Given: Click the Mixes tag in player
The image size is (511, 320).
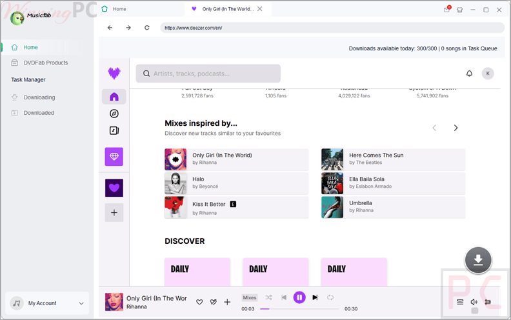Looking at the screenshot, I should coord(250,297).
